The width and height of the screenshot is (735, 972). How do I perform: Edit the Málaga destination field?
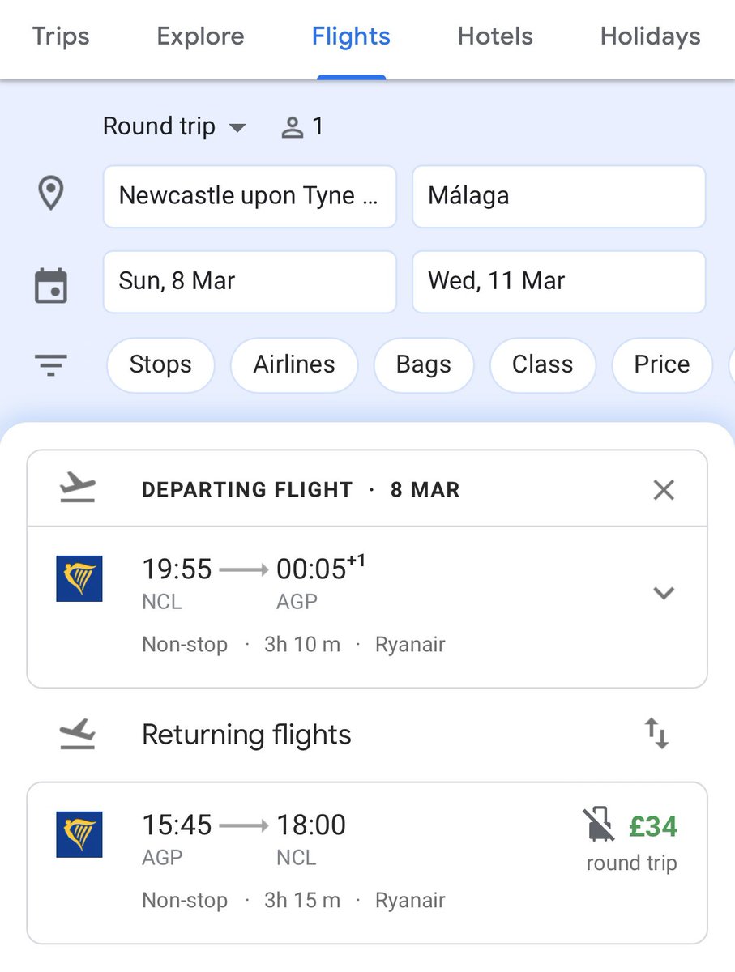coord(559,196)
